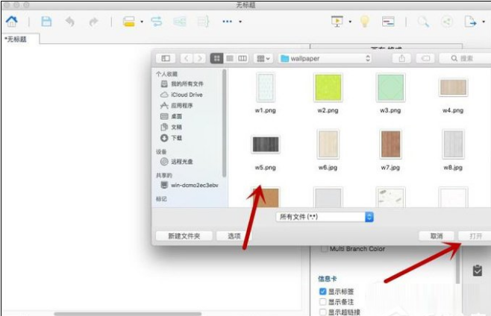This screenshot has height=316, width=491.
Task: Open the 所有文件 (*.*) file type dropdown
Action: (325, 217)
